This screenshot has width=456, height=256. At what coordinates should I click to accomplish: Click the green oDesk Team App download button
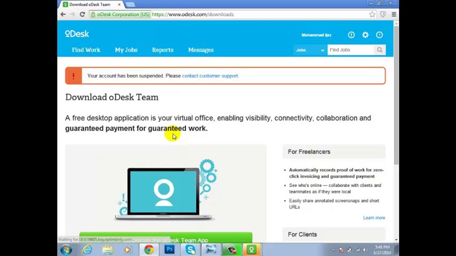(166, 238)
